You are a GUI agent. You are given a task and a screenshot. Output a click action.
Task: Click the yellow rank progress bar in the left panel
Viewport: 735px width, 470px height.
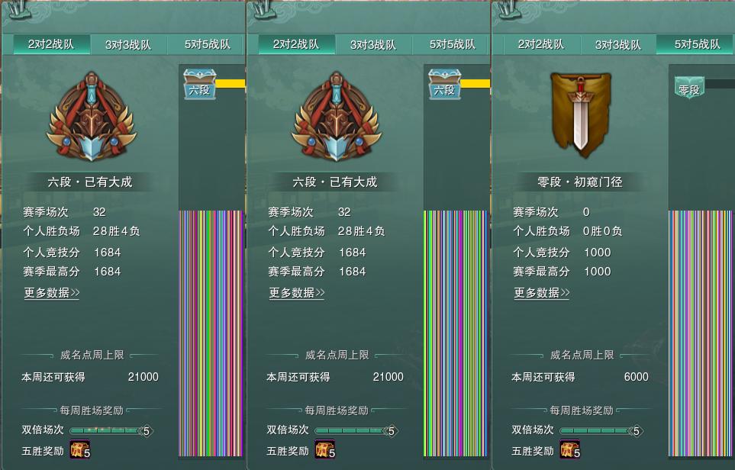(x=230, y=83)
